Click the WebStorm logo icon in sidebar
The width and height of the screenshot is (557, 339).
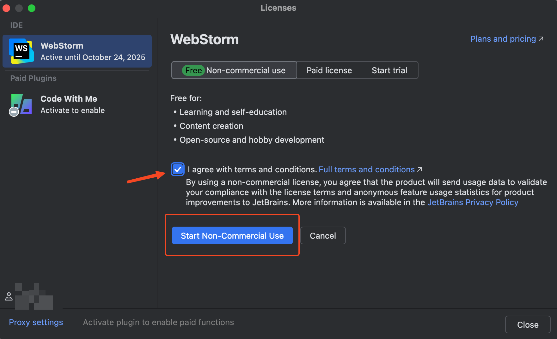tap(21, 51)
